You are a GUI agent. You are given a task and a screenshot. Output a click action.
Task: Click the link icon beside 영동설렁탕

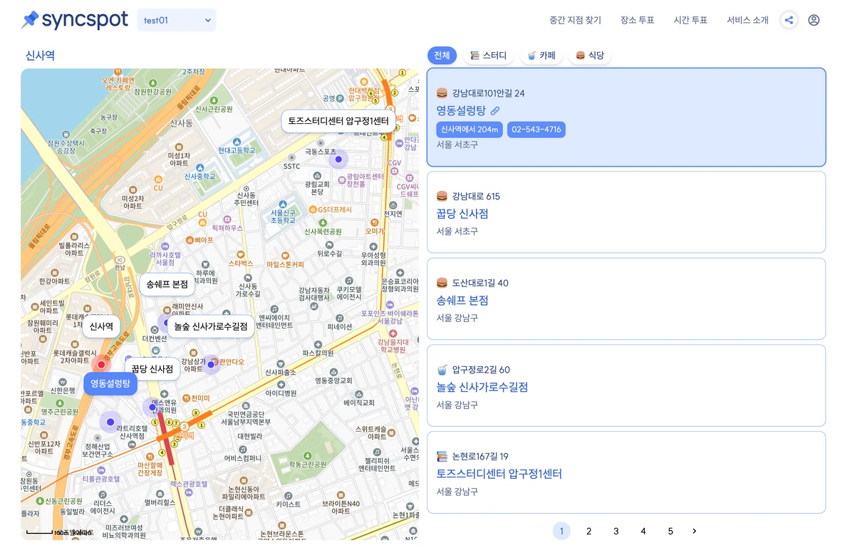pos(495,110)
